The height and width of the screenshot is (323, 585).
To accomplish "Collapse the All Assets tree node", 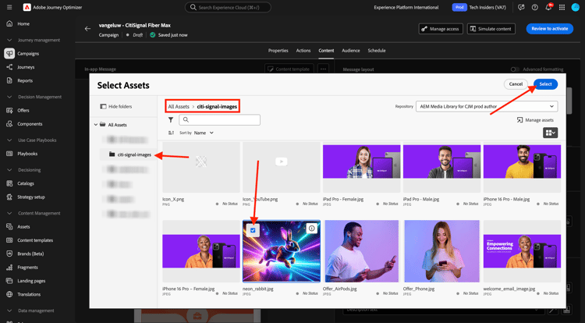I will pos(96,125).
